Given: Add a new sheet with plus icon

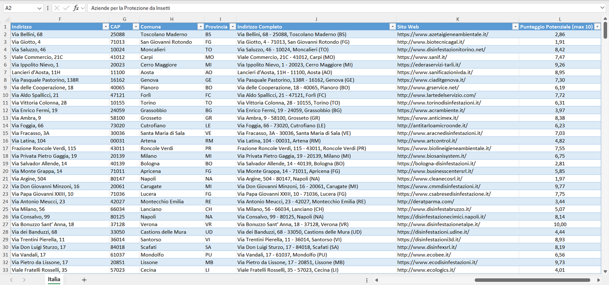Looking at the screenshot, I should 84,280.
